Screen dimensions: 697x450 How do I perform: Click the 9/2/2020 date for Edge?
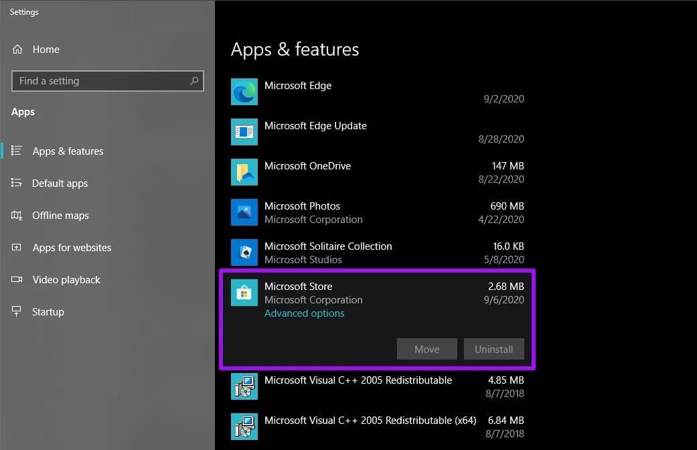[x=504, y=98]
